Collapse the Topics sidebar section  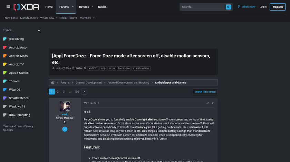tap(39, 31)
